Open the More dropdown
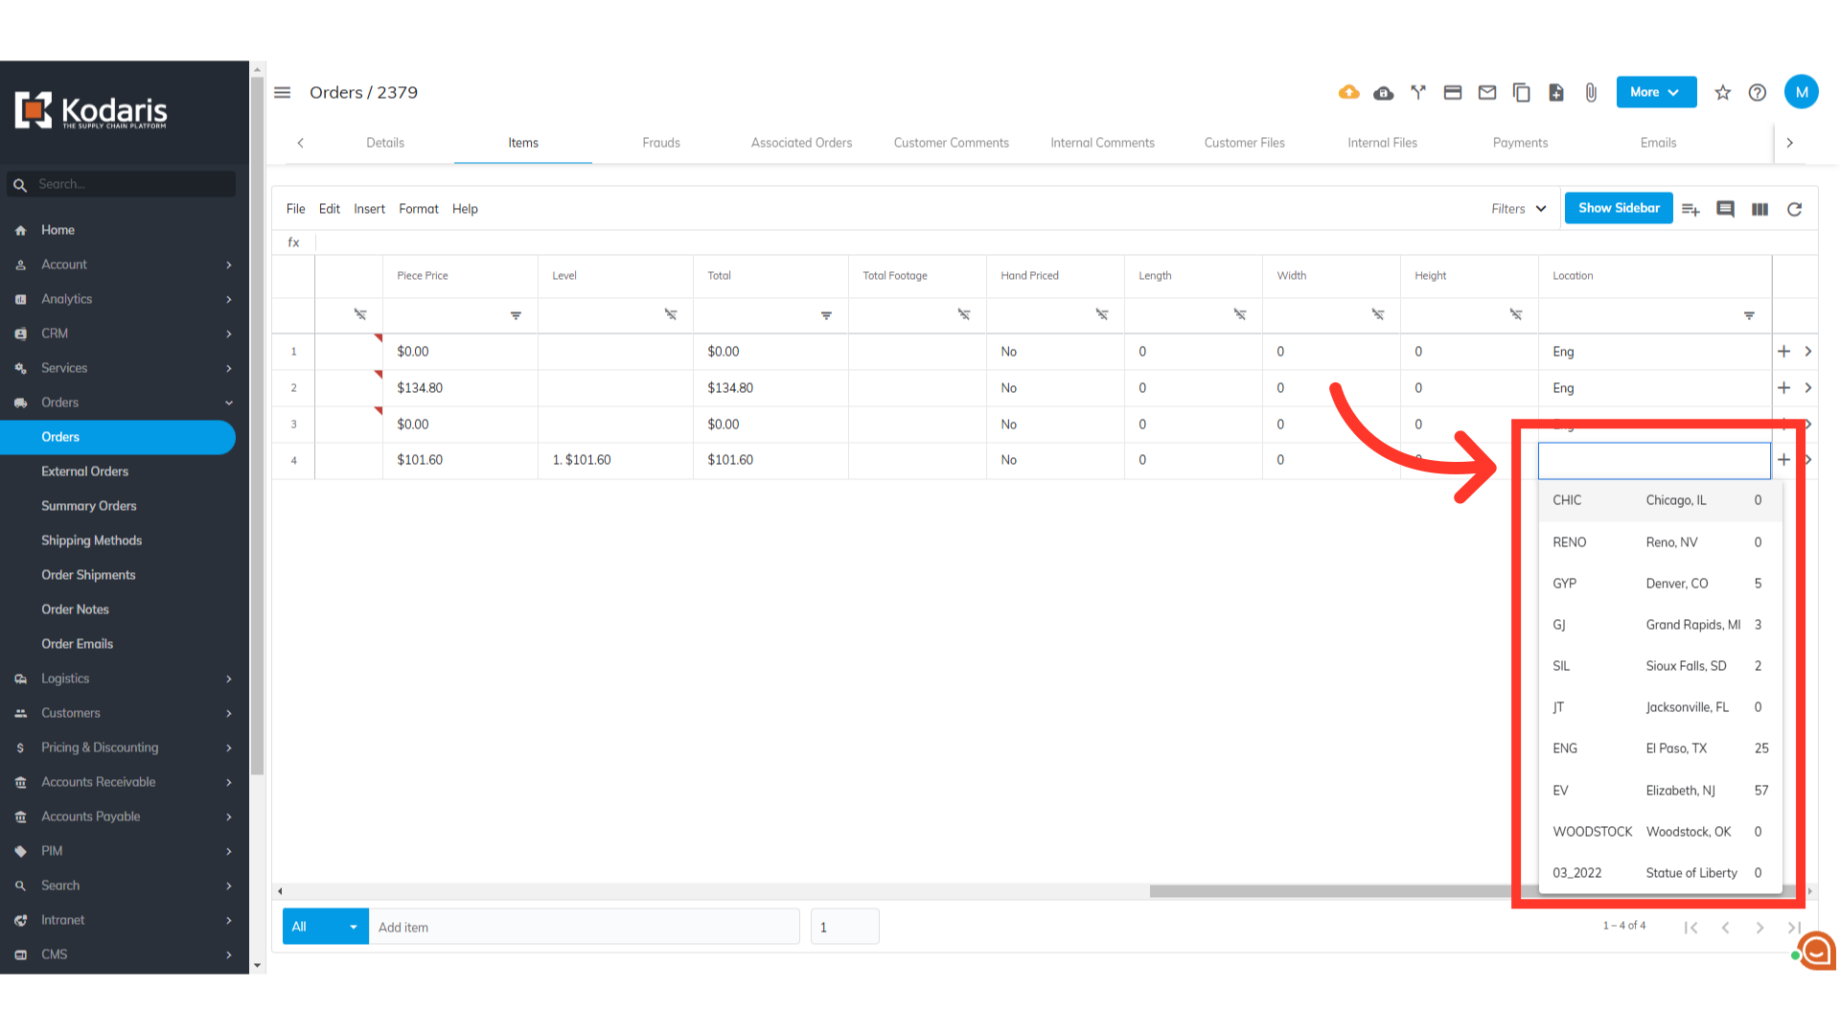Screen dimensions: 1840x1035 tap(1655, 92)
